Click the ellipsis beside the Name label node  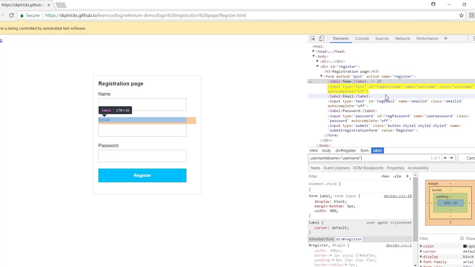tap(310, 81)
